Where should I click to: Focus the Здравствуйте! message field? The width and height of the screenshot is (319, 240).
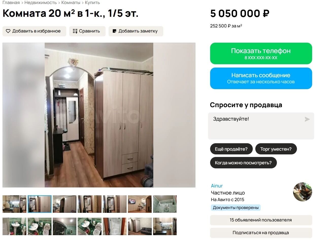point(261,126)
